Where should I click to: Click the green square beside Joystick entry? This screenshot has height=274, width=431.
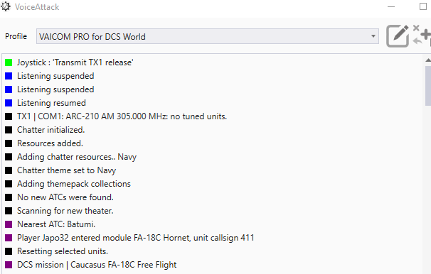tap(9, 62)
